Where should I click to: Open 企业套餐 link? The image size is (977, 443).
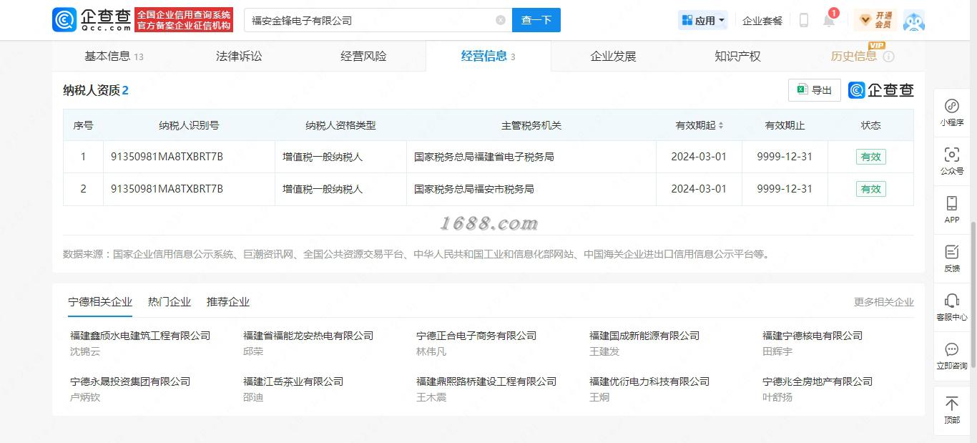click(x=762, y=20)
